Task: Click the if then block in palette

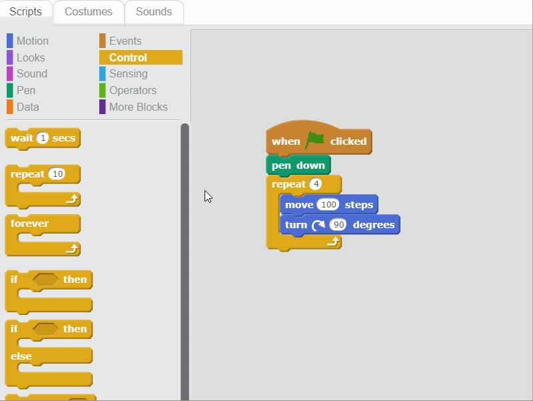Action: [x=49, y=292]
